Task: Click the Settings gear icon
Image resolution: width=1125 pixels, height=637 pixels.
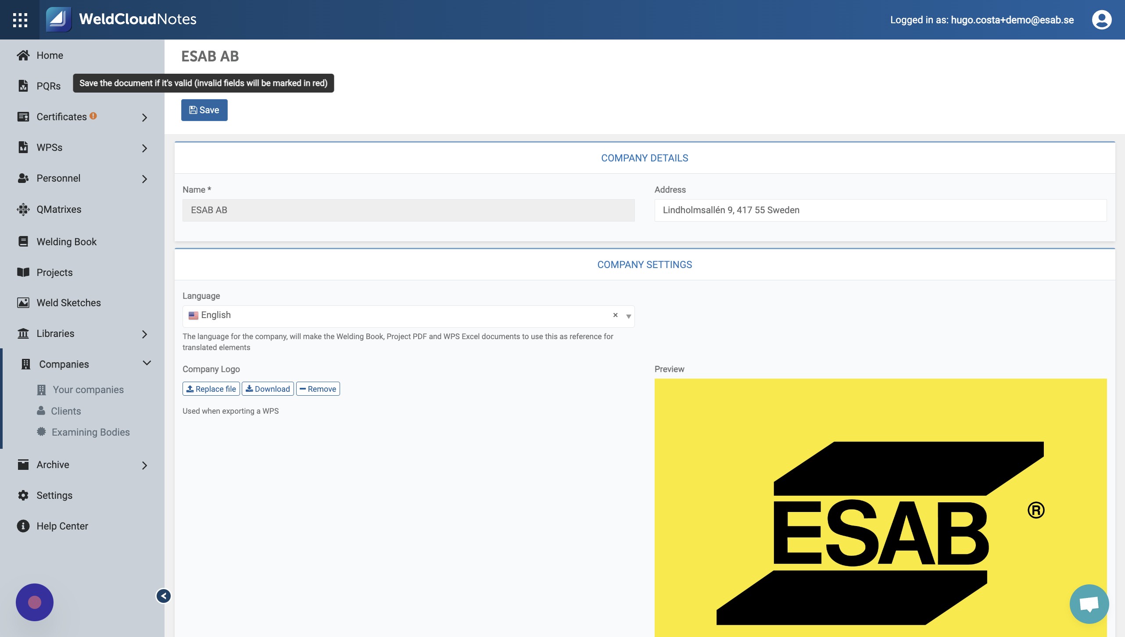Action: tap(23, 495)
